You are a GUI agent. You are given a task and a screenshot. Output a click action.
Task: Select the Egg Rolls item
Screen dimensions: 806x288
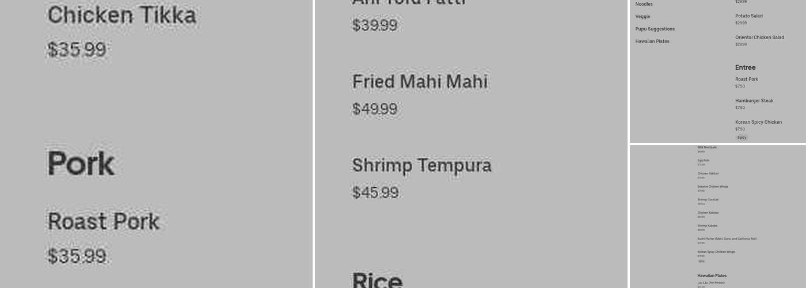tap(704, 161)
